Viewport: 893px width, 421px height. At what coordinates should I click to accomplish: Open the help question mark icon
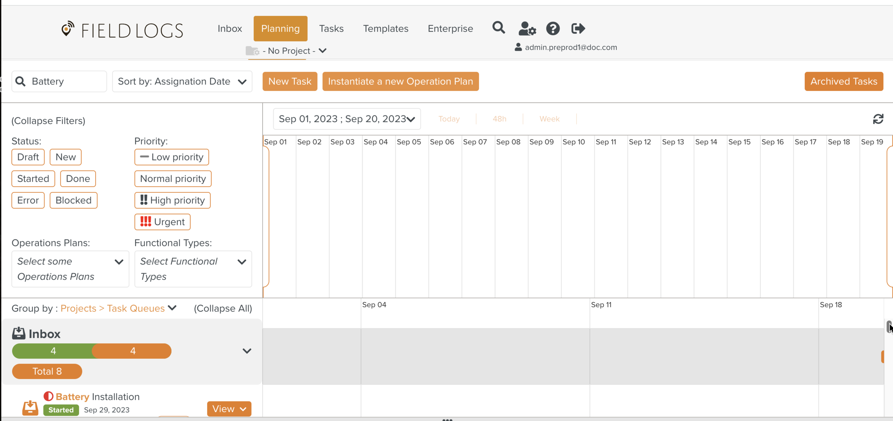[553, 29]
